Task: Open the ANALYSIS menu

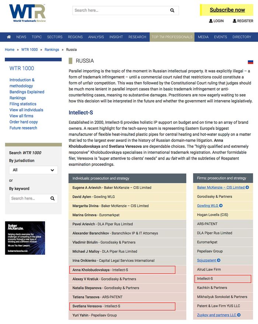Action: 96,37
